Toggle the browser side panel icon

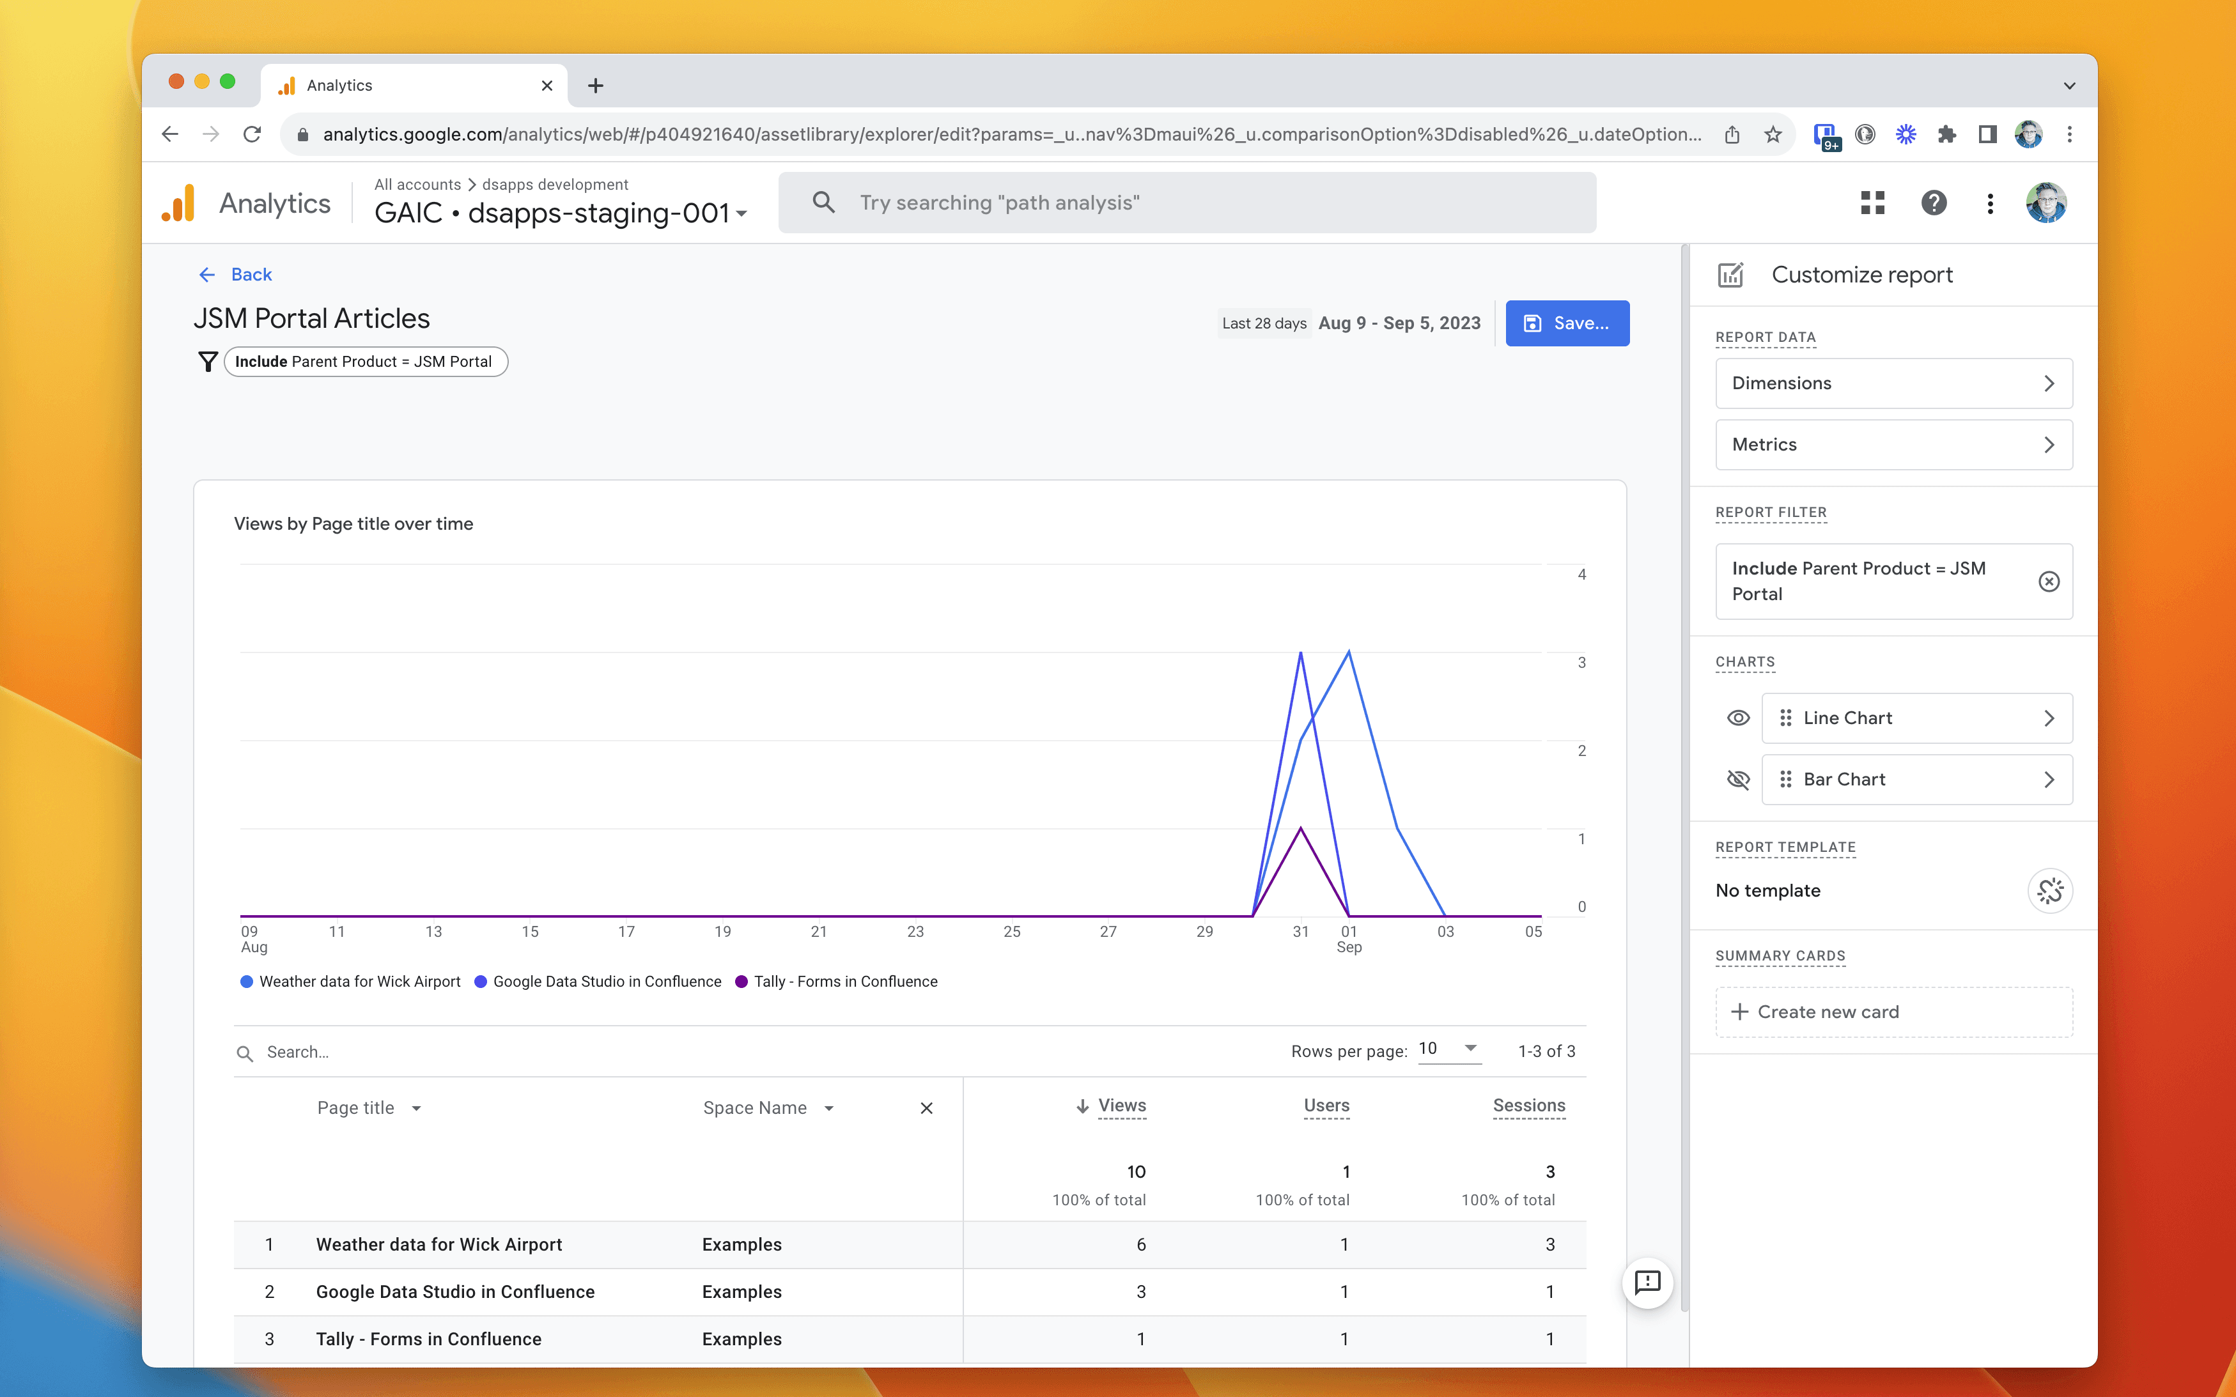pyautogui.click(x=1987, y=135)
